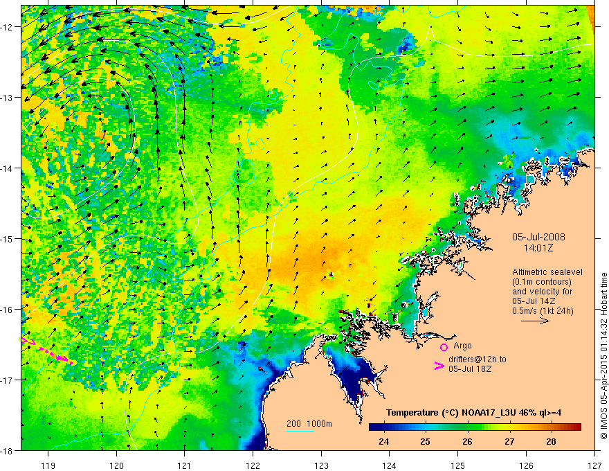609x471 pixels.
Task: Select the '14:01Z' time label
Action: click(x=538, y=248)
